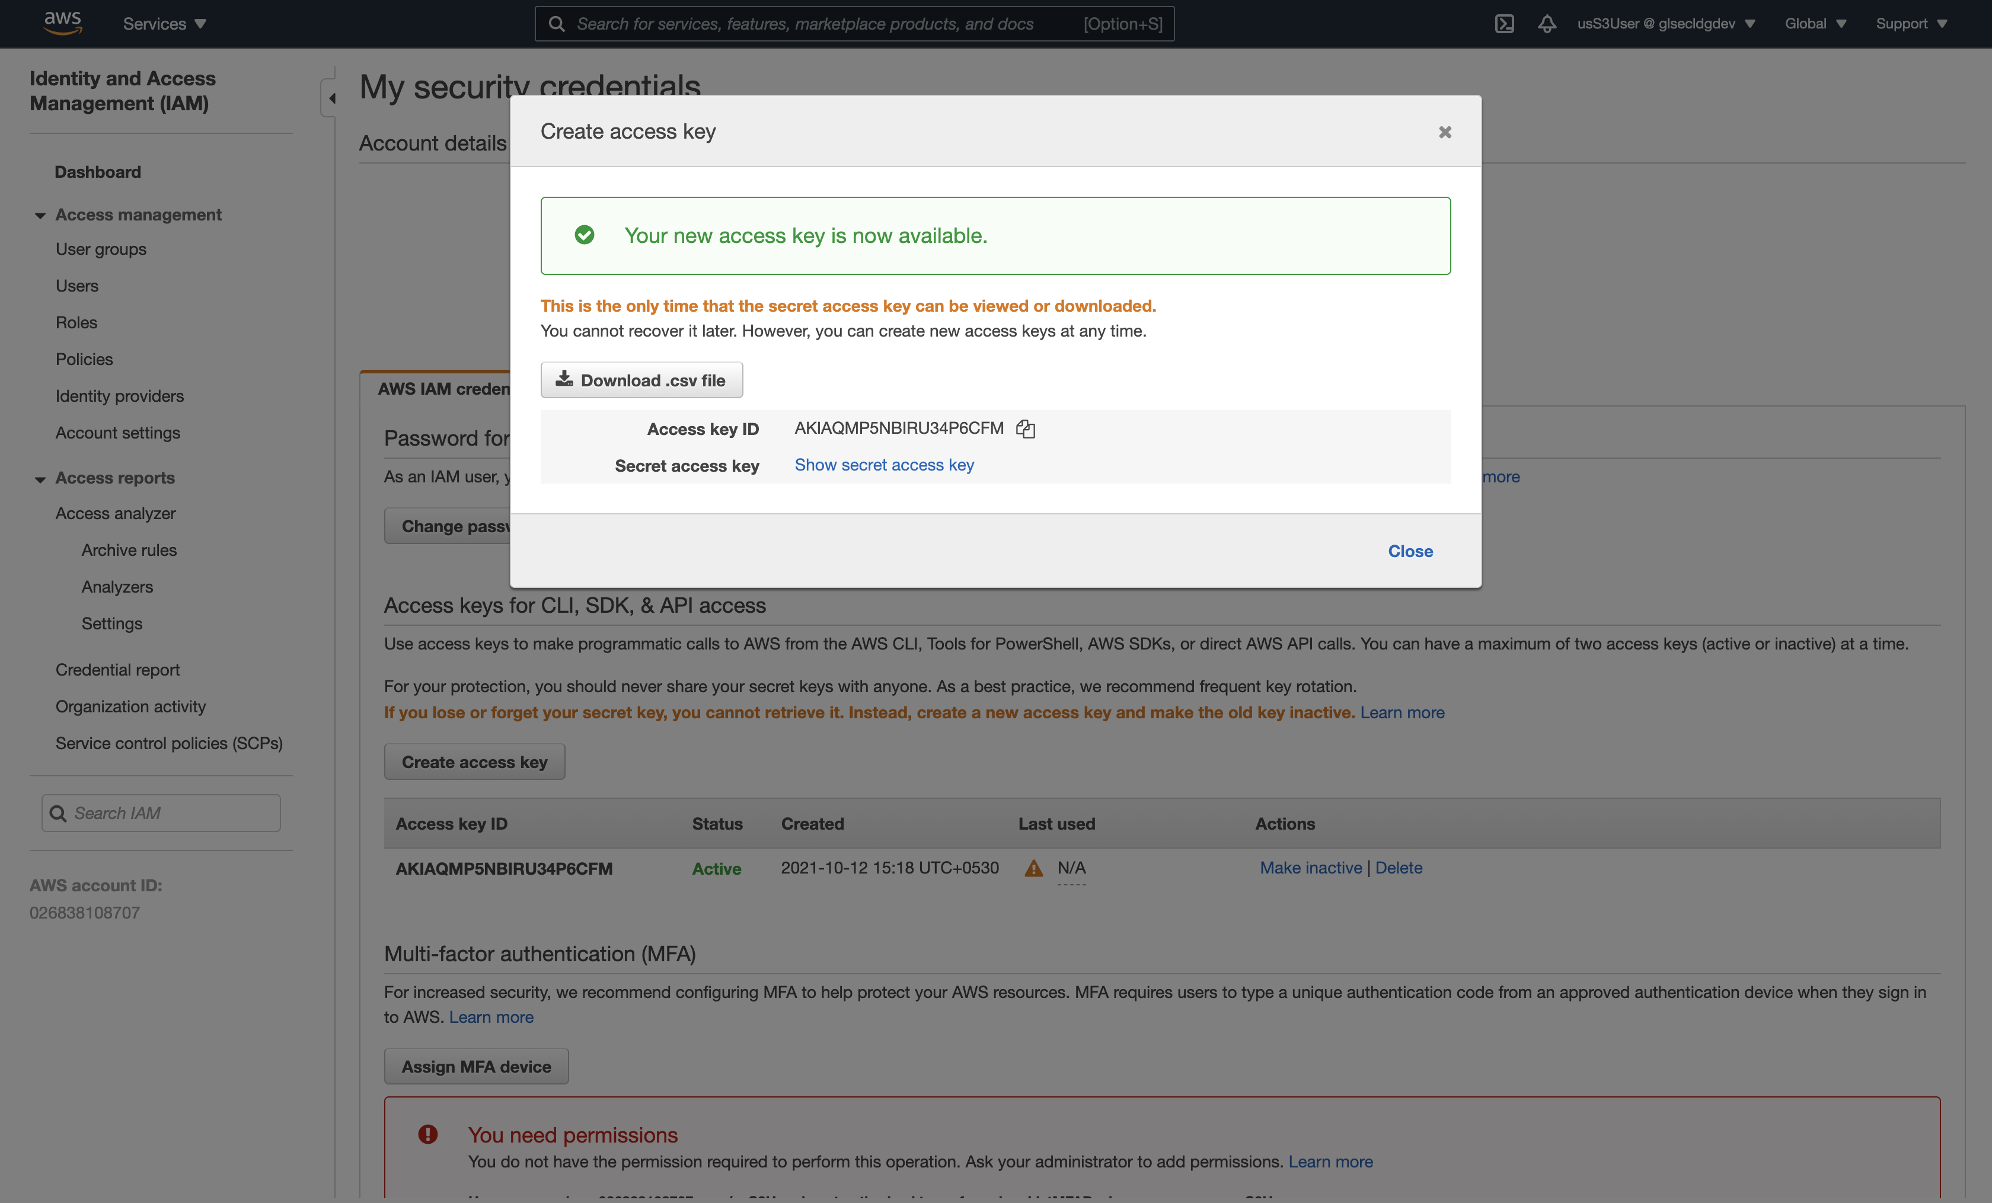The width and height of the screenshot is (1992, 1203).
Task: Open Settings under Access analyzer
Action: click(111, 623)
